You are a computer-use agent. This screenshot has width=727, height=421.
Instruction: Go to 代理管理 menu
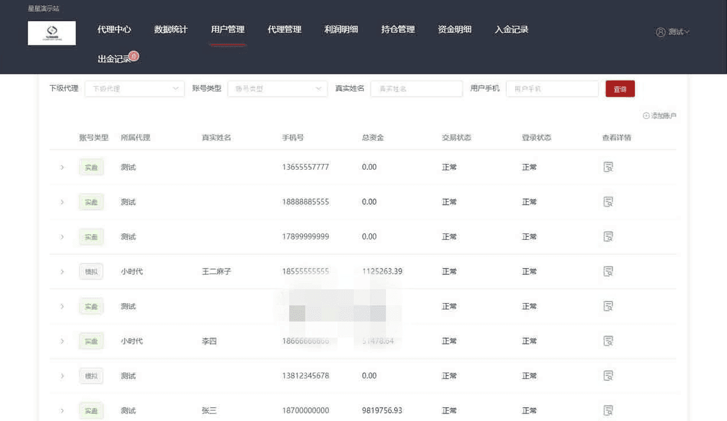tap(285, 29)
